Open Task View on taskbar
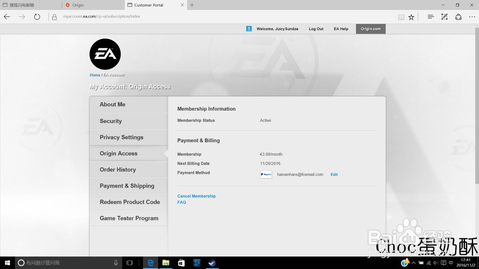This screenshot has height=269, width=479. (129, 263)
